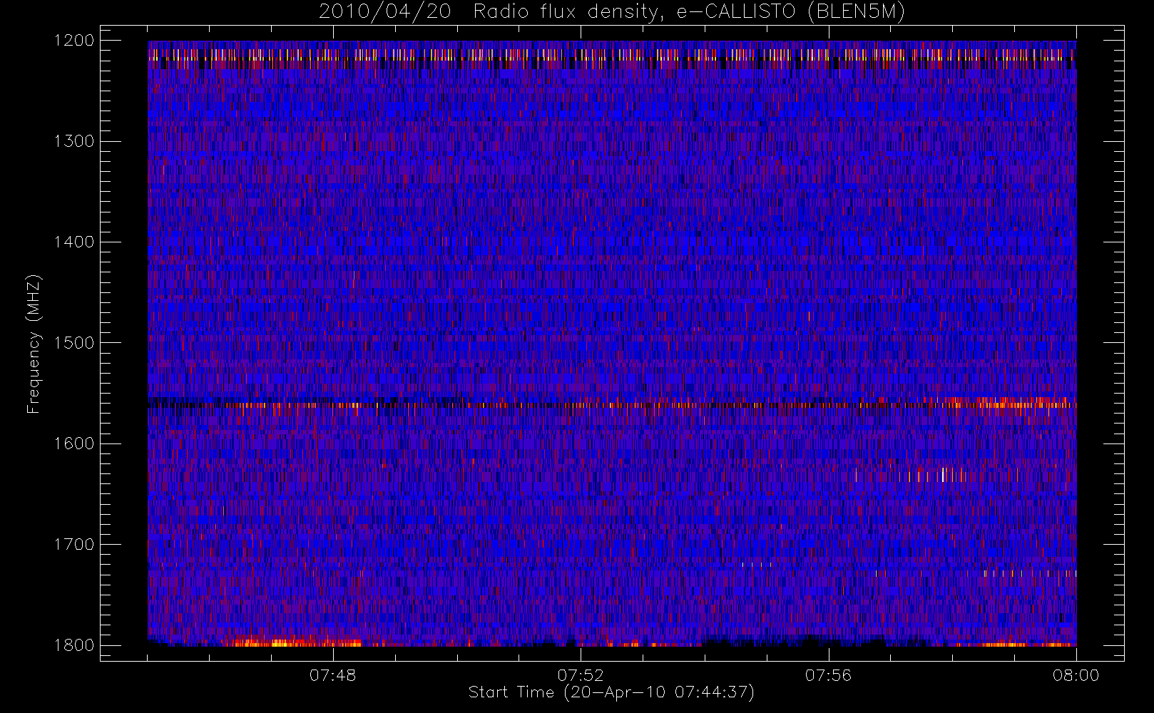The height and width of the screenshot is (713, 1154).
Task: Click the 07:52 time tick label
Action: pyautogui.click(x=581, y=675)
